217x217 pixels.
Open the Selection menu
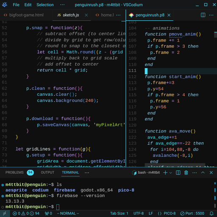pyautogui.click(x=45, y=5)
